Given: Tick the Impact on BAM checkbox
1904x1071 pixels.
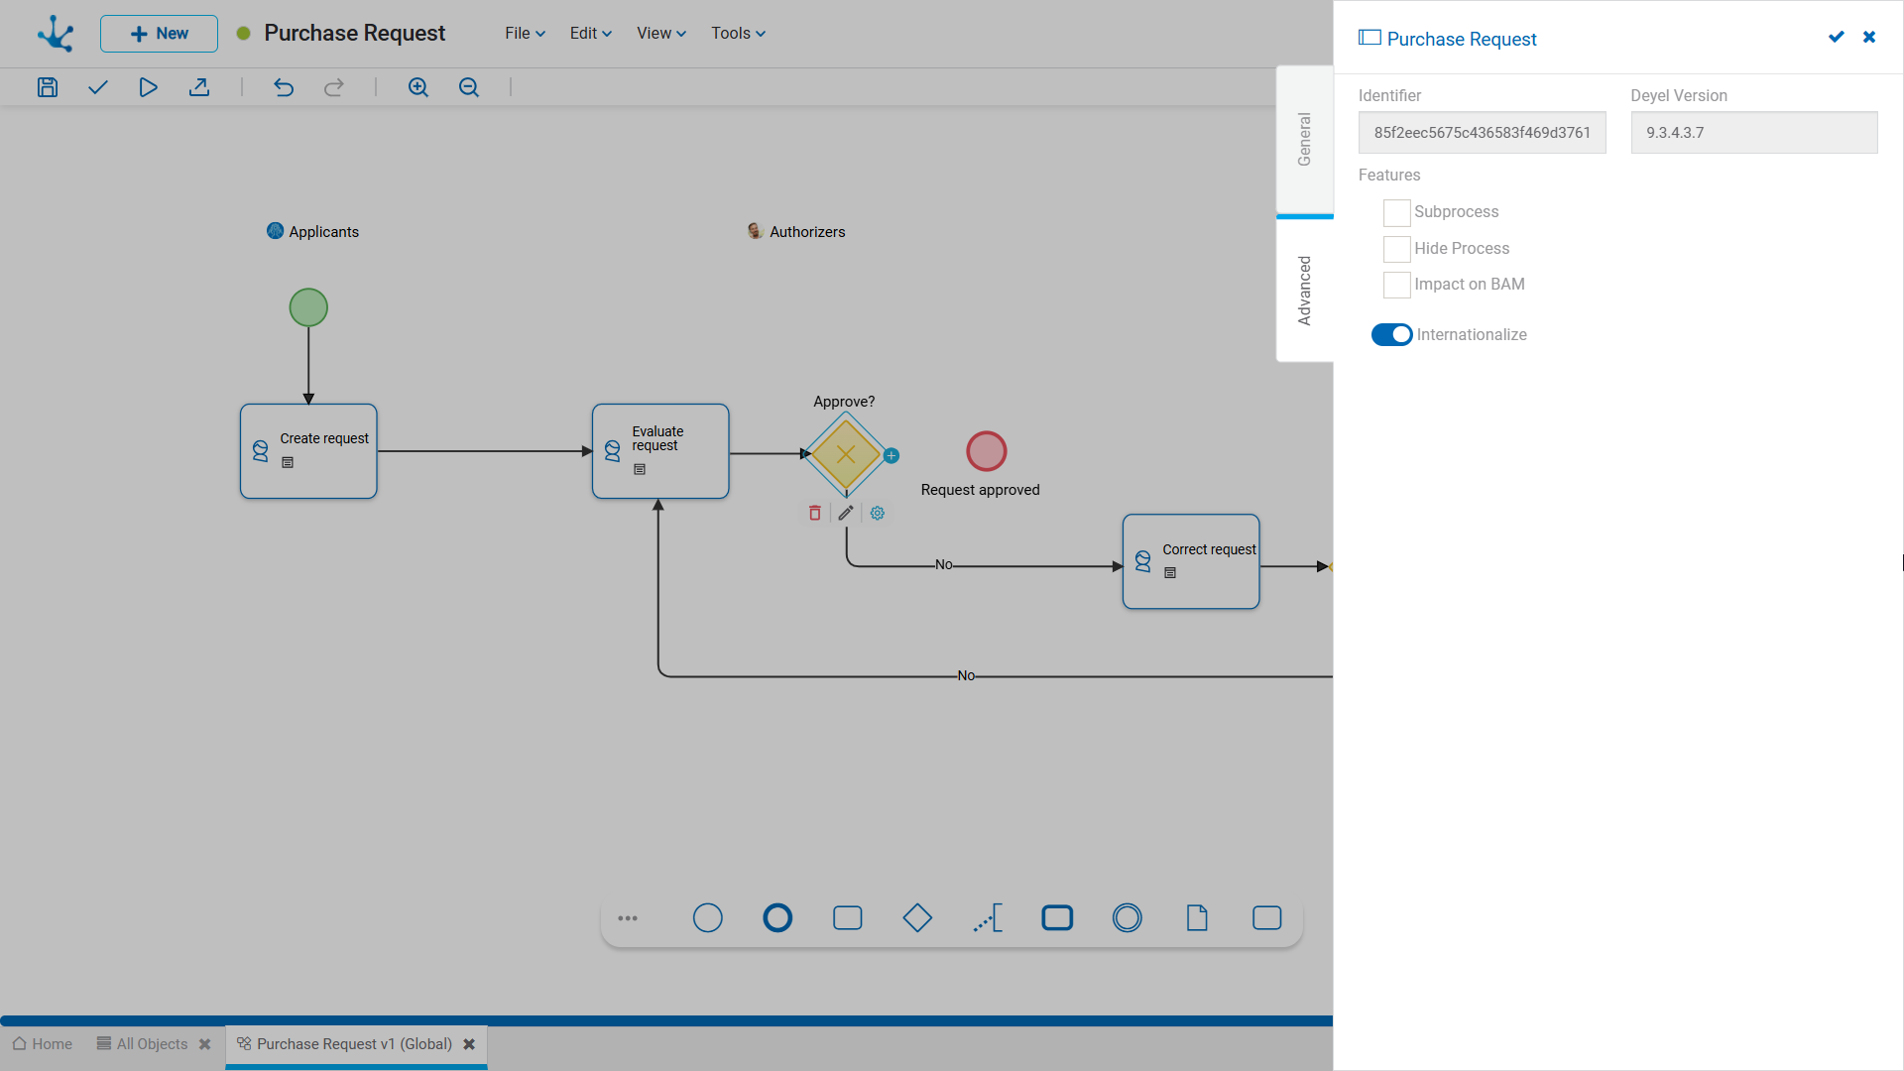Looking at the screenshot, I should [x=1396, y=285].
